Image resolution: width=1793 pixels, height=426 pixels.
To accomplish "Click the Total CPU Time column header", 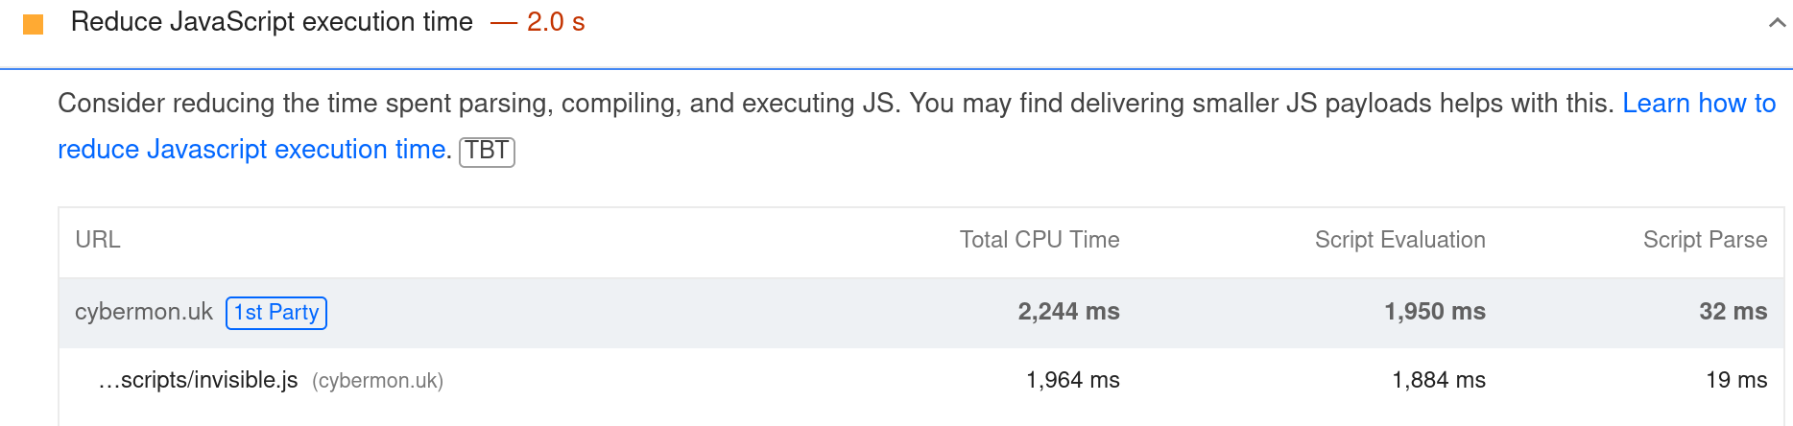I will (x=1039, y=240).
